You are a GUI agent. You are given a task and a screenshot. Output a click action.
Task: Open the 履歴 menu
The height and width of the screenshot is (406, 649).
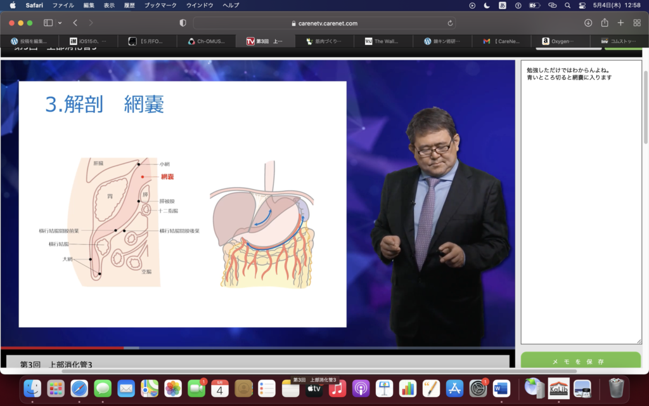[128, 5]
